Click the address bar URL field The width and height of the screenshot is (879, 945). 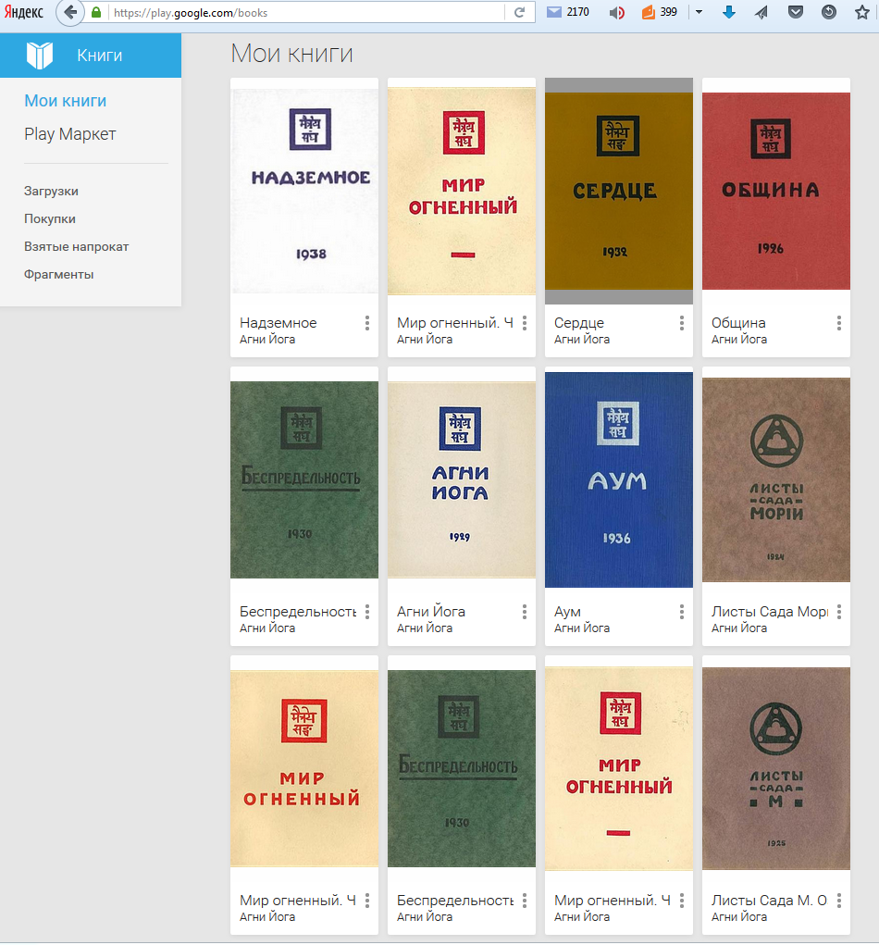pos(305,13)
